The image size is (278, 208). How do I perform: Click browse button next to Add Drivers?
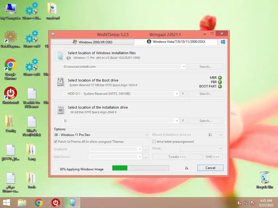pos(146,157)
